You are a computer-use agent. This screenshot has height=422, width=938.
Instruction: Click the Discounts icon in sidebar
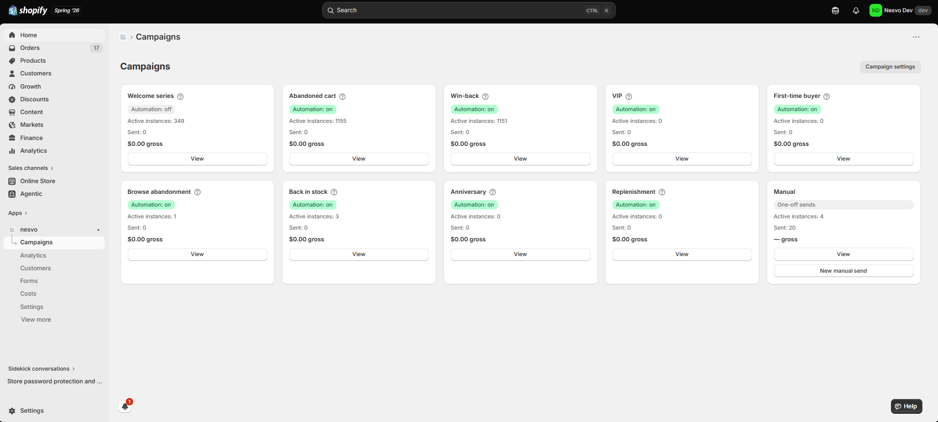point(12,99)
